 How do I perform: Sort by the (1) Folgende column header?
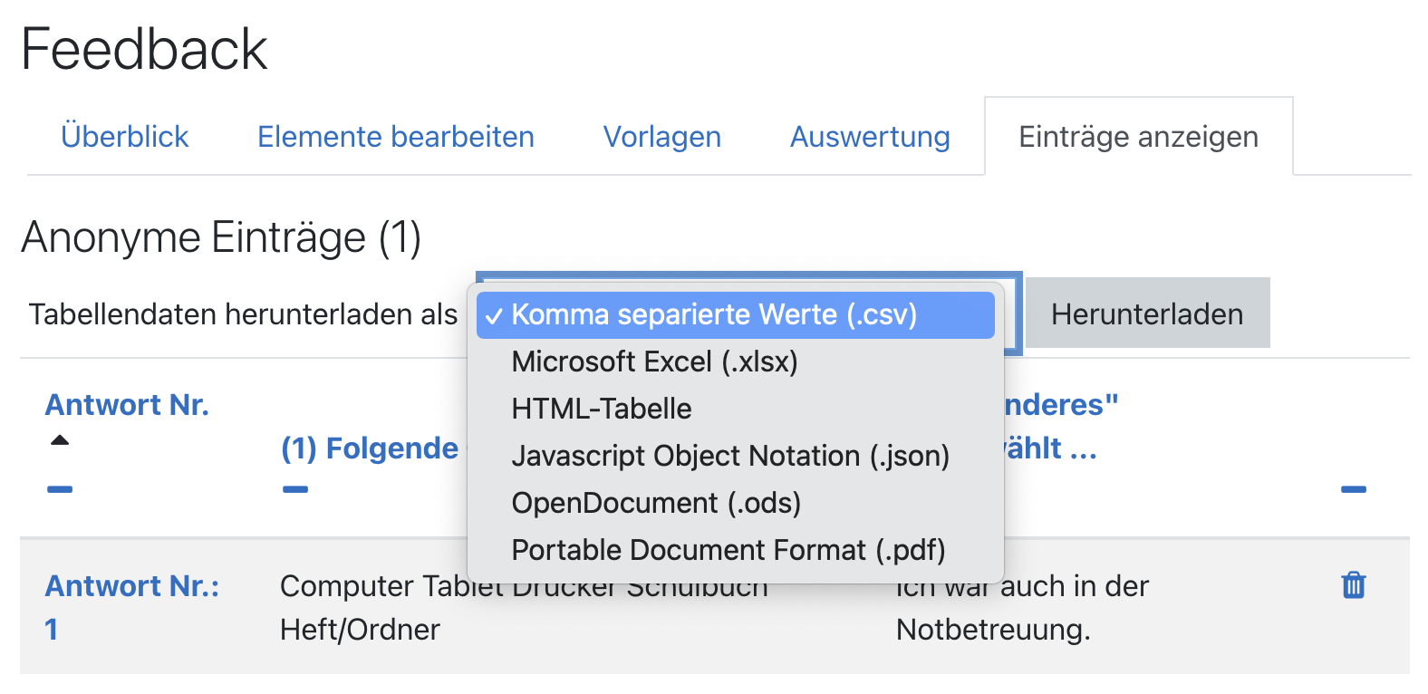[370, 448]
